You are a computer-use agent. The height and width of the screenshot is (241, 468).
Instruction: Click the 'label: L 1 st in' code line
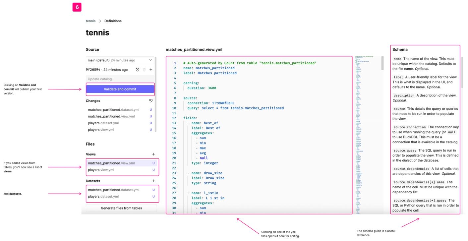(208, 198)
